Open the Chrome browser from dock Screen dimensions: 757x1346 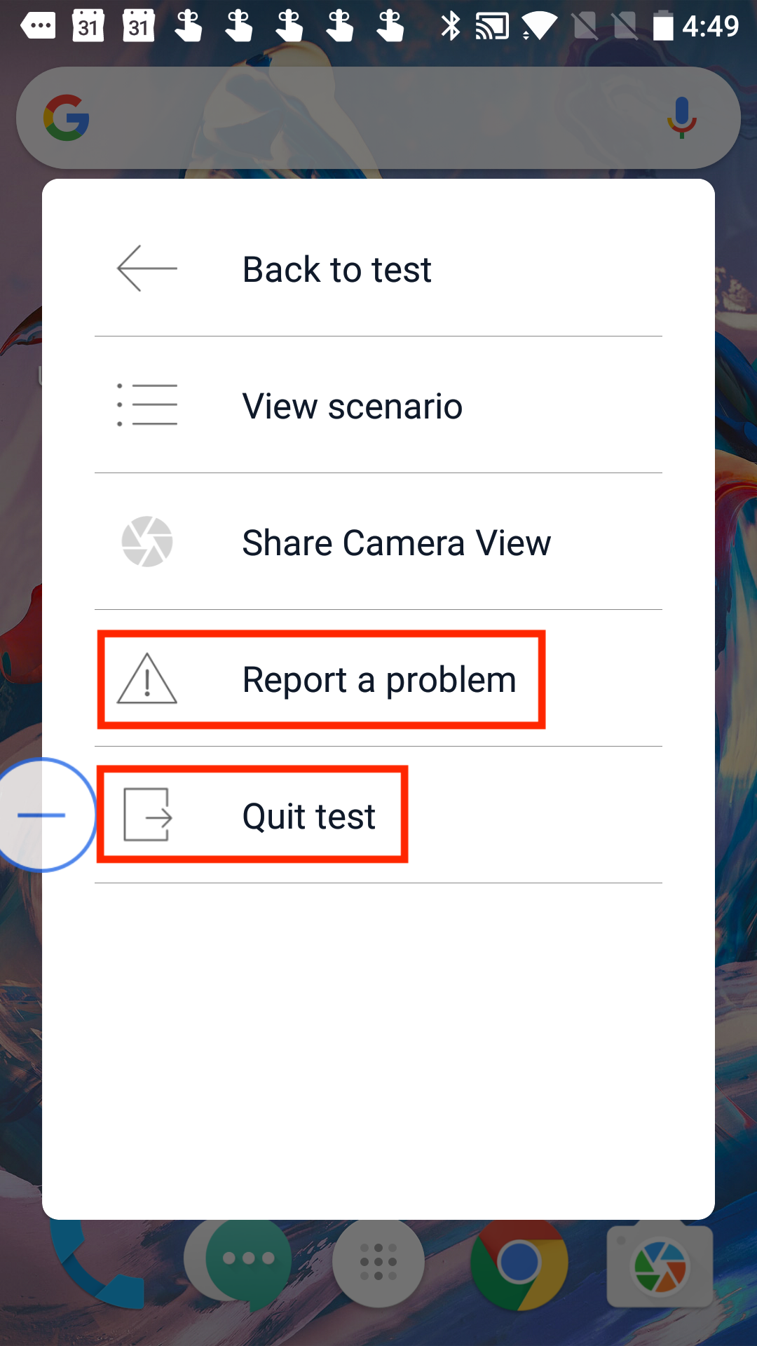[519, 1262]
